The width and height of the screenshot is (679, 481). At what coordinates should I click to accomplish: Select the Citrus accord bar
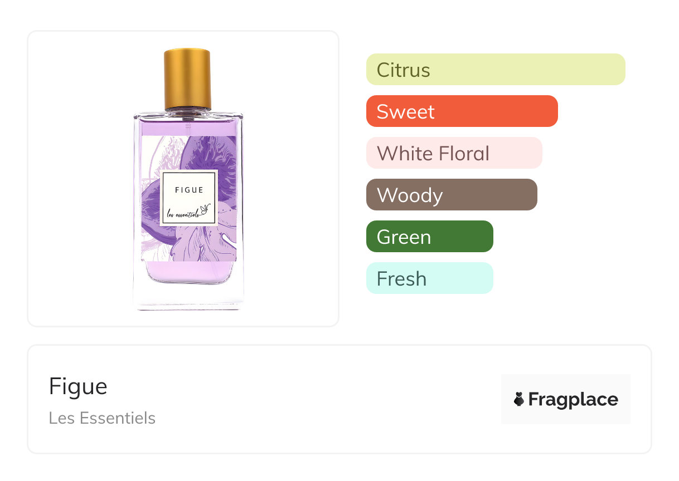[495, 70]
